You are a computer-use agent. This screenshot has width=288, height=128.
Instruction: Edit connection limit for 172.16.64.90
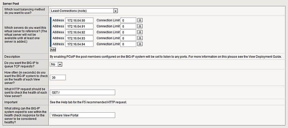pos(128,20)
